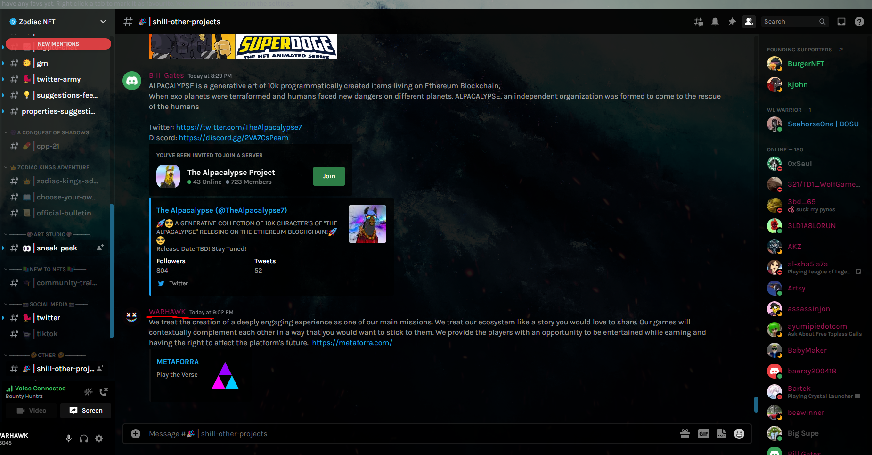Open the sneak-peek channel
The height and width of the screenshot is (455, 872).
tap(57, 248)
